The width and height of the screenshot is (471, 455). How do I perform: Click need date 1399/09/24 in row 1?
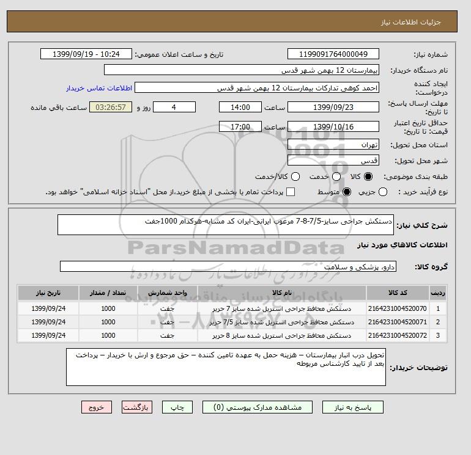point(48,308)
